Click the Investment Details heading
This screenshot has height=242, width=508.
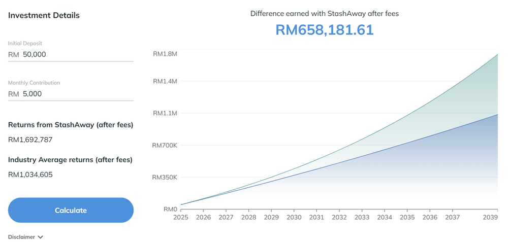pyautogui.click(x=44, y=15)
